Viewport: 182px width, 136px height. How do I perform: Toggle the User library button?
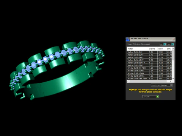click(170, 44)
